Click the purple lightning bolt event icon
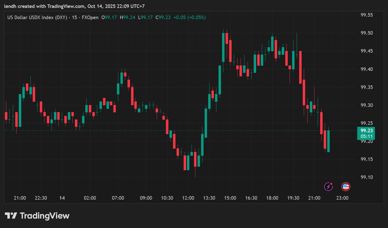388x228 pixels. pyautogui.click(x=328, y=187)
